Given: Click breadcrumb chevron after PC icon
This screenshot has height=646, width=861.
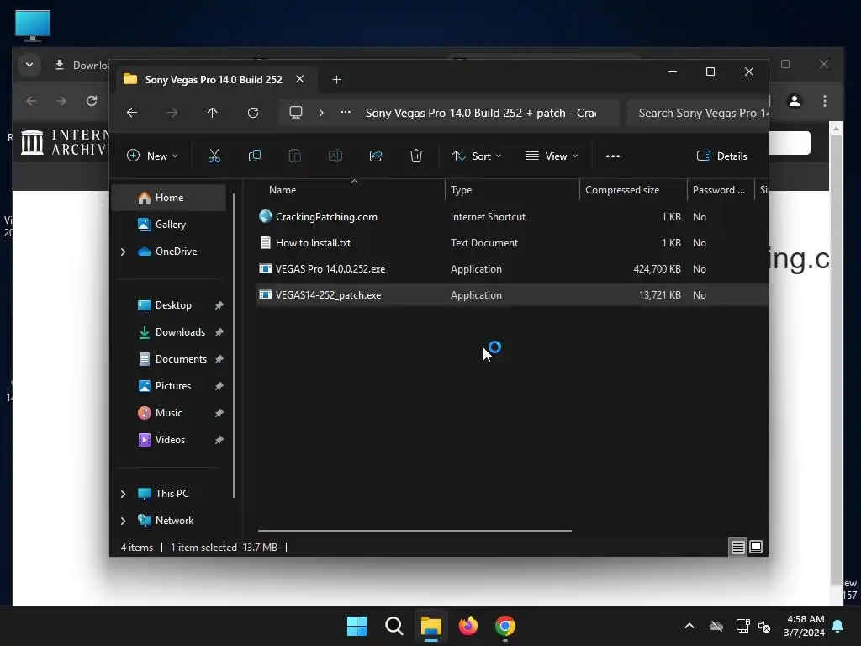Looking at the screenshot, I should point(321,113).
